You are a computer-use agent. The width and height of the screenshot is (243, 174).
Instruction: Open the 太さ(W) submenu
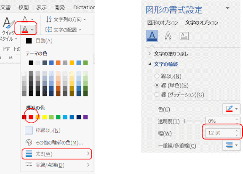(57, 154)
